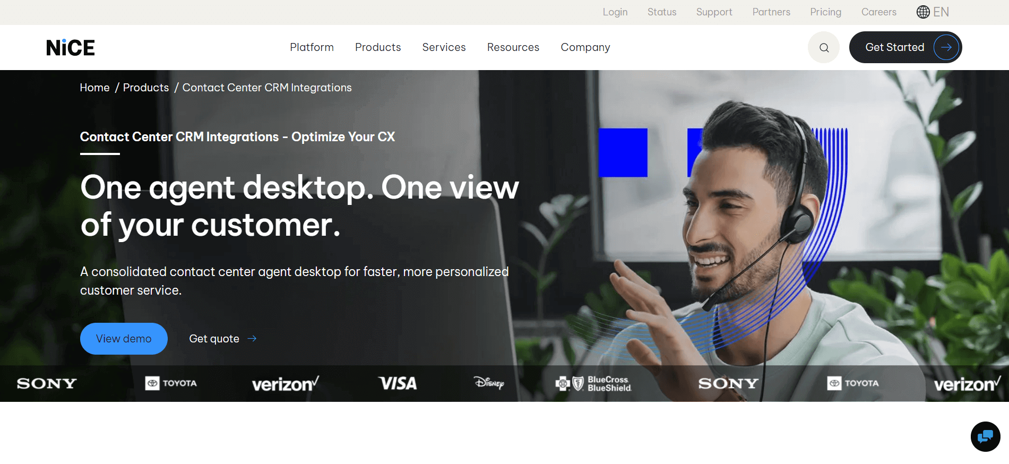Screen dimensions: 1009x464
Task: Click the NiCE logo
Action: 71,48
